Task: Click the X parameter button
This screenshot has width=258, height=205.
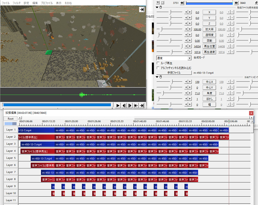Action: click(x=209, y=12)
